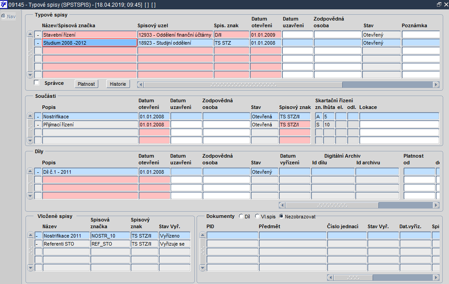Toggle the Nostrifikace 2011 row minus marker
449x284 pixels.
[38, 236]
